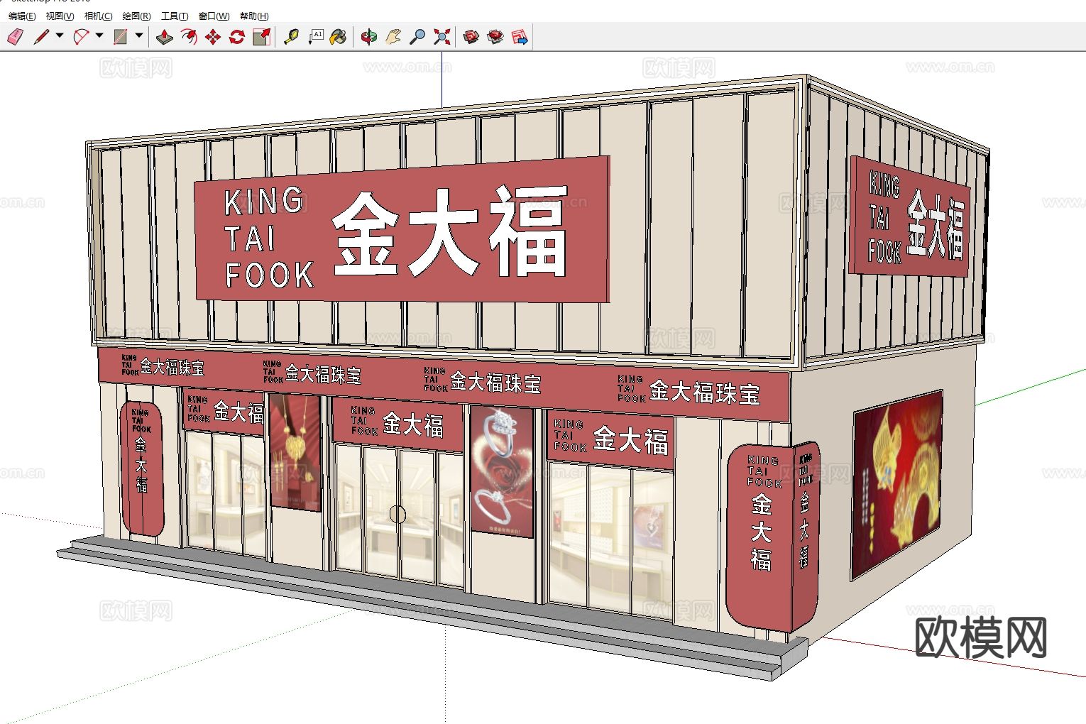The height and width of the screenshot is (724, 1086).
Task: Click the Zoom Extents tool
Action: click(441, 36)
